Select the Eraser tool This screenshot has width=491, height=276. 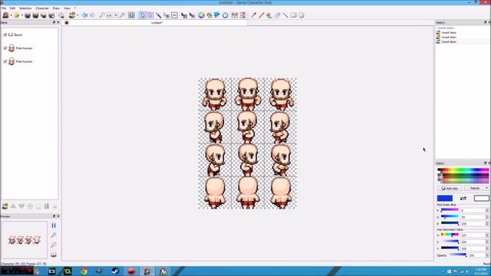click(x=278, y=15)
